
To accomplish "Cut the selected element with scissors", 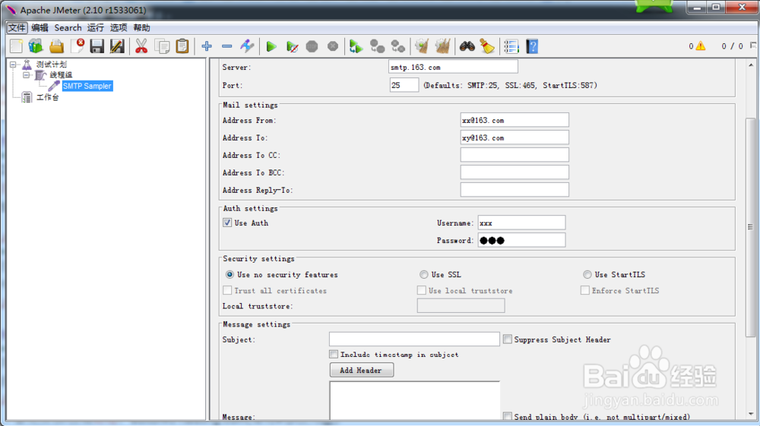I will pos(141,46).
